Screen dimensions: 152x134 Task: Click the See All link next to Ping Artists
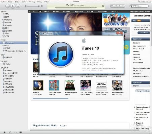point(63,126)
